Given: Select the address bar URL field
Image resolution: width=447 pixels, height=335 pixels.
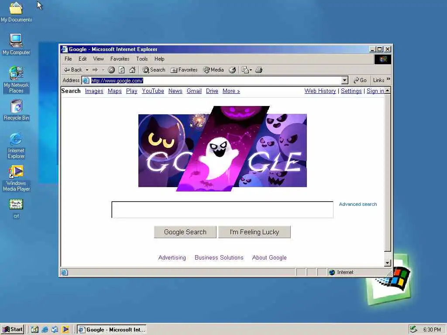Looking at the screenshot, I should click(216, 81).
